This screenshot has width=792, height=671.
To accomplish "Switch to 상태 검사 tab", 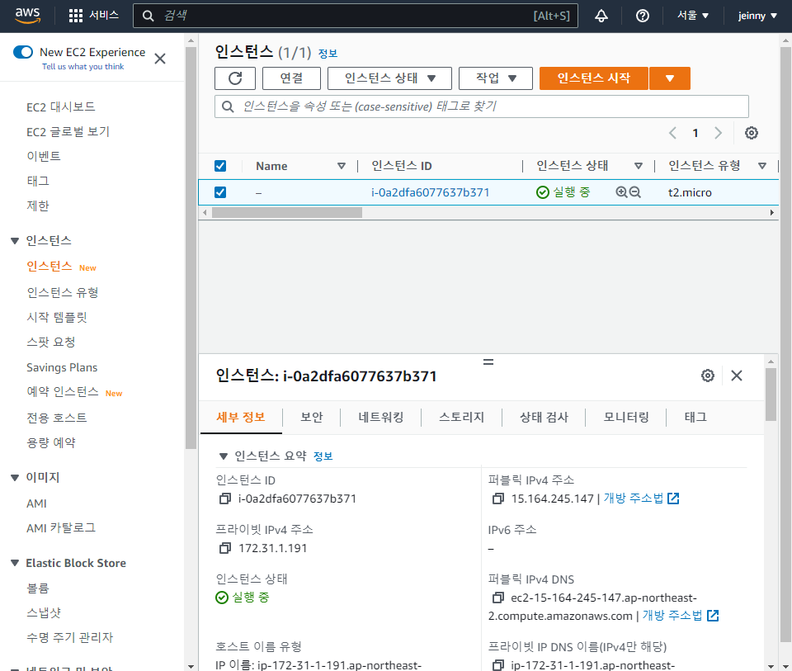I will 544,418.
